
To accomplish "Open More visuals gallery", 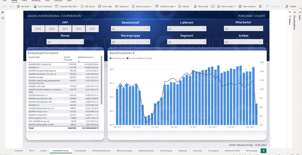I will (226, 6).
